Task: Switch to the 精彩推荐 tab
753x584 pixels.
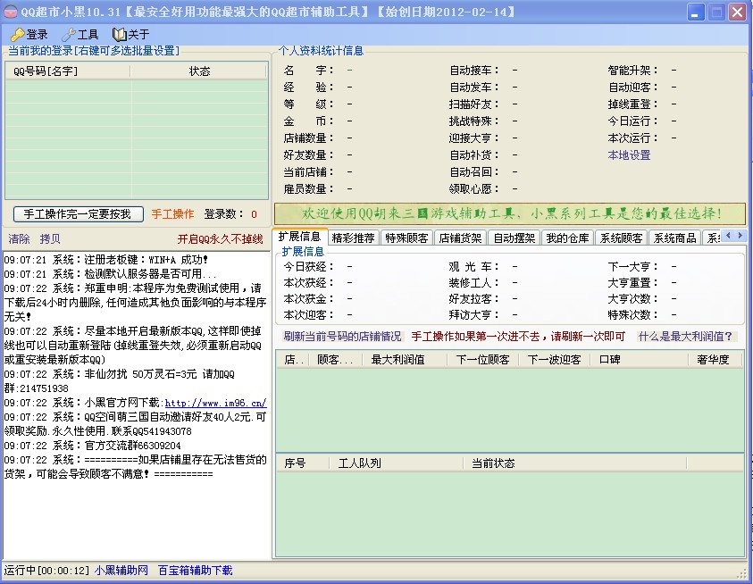Action: [x=354, y=238]
